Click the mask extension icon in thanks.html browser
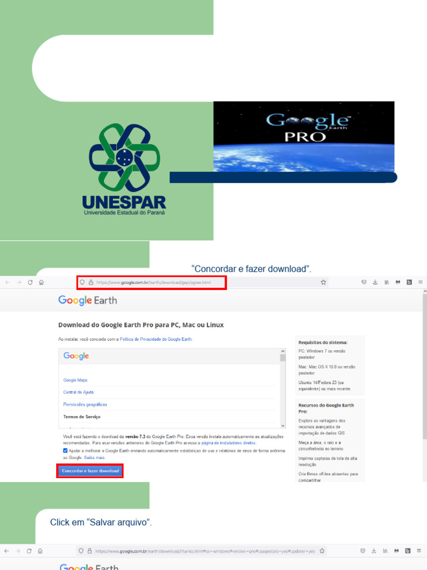427x570 pixels. (x=396, y=551)
